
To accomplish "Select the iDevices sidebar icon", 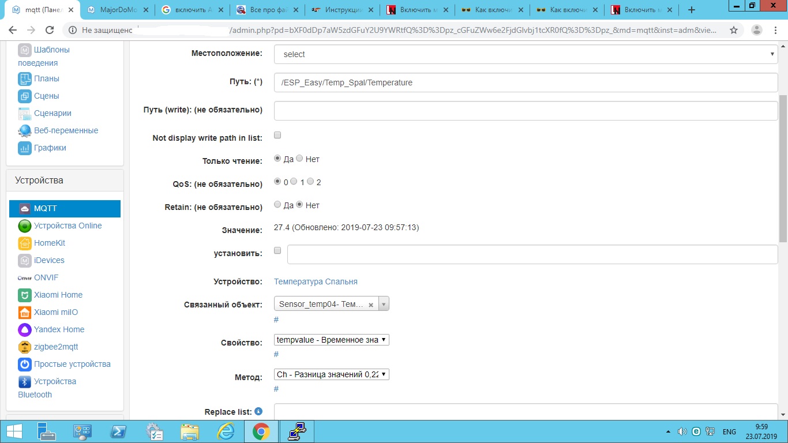I will 24,261.
